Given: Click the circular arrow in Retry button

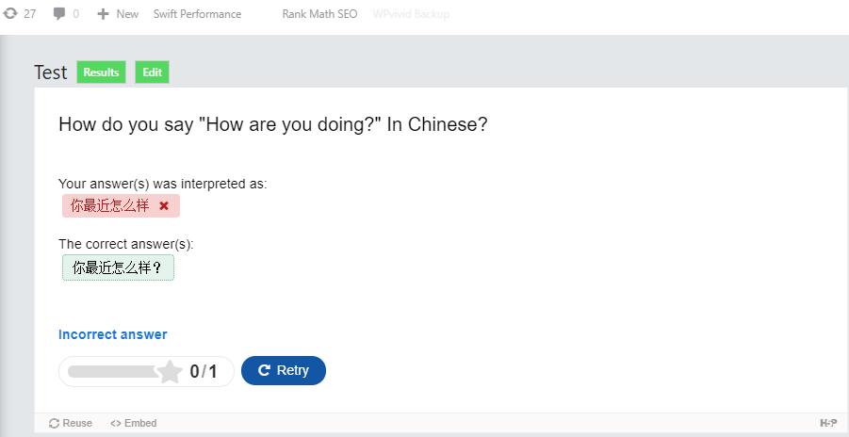Looking at the screenshot, I should pos(264,370).
